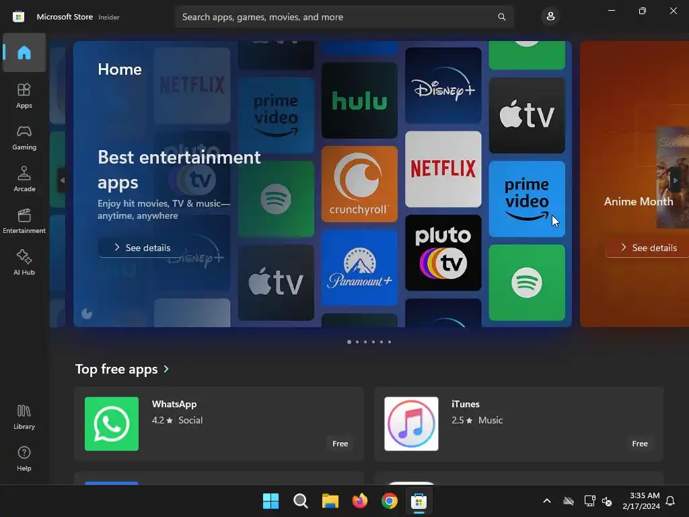Go to the Gaming section
The image size is (689, 517).
point(24,137)
